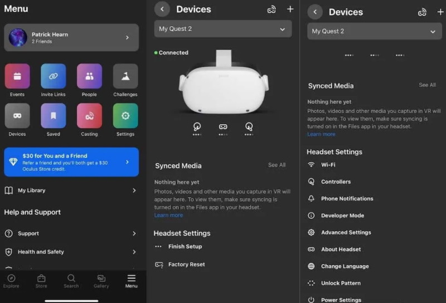Screen dimensions: 446x303
Task: Switch to the Explore tab
Action: 11,281
